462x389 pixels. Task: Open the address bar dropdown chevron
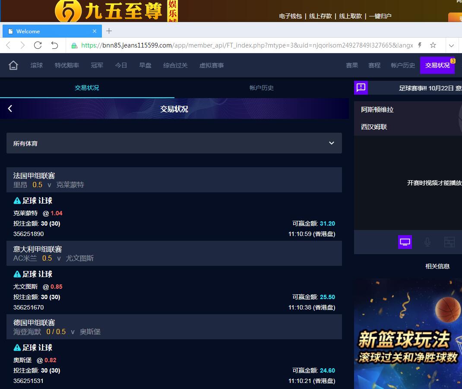point(451,45)
